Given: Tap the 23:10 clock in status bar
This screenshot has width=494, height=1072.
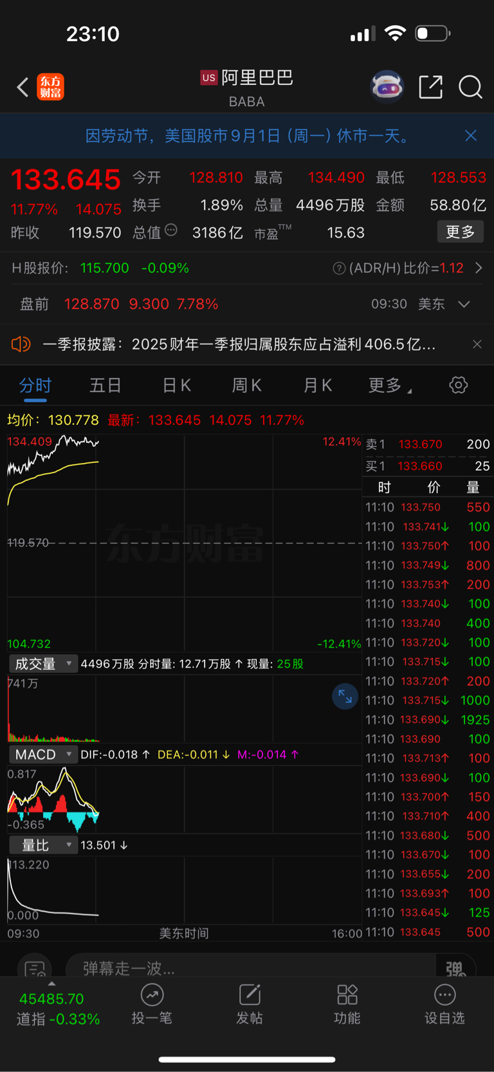Looking at the screenshot, I should pos(93,33).
